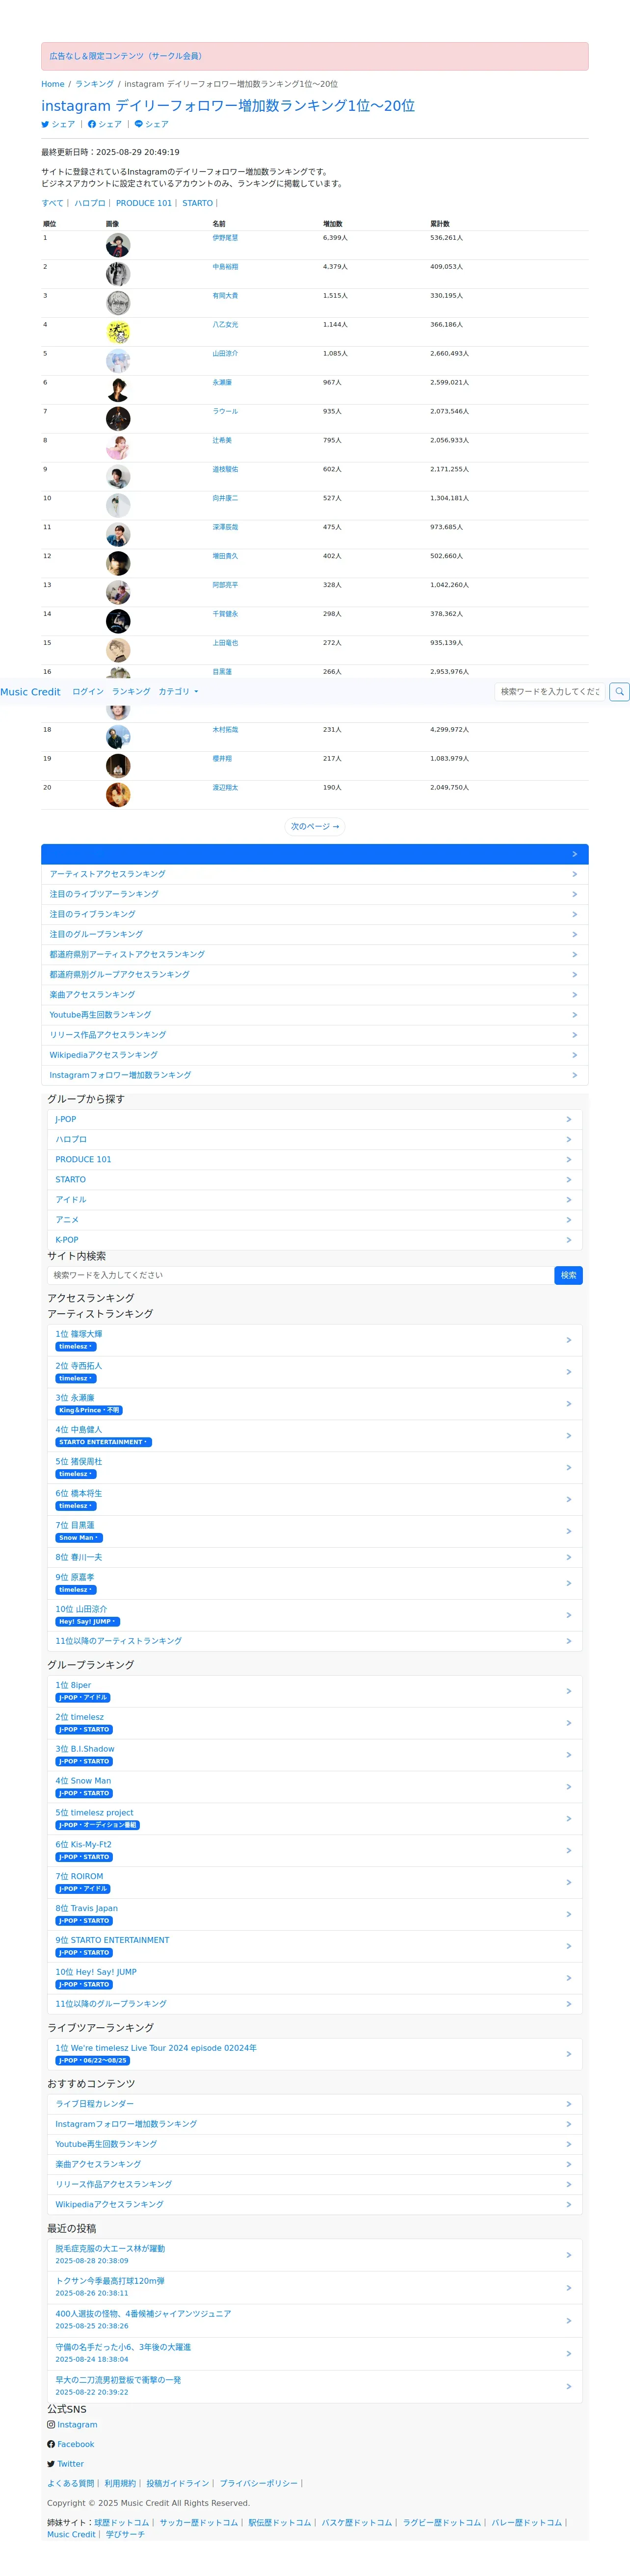Open ランキング menu in navbar
Screen dimensions: 630x2576
(131, 691)
